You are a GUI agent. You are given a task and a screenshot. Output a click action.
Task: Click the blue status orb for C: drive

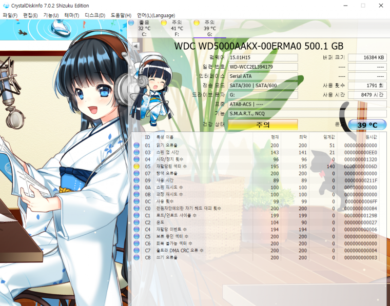pos(131,23)
